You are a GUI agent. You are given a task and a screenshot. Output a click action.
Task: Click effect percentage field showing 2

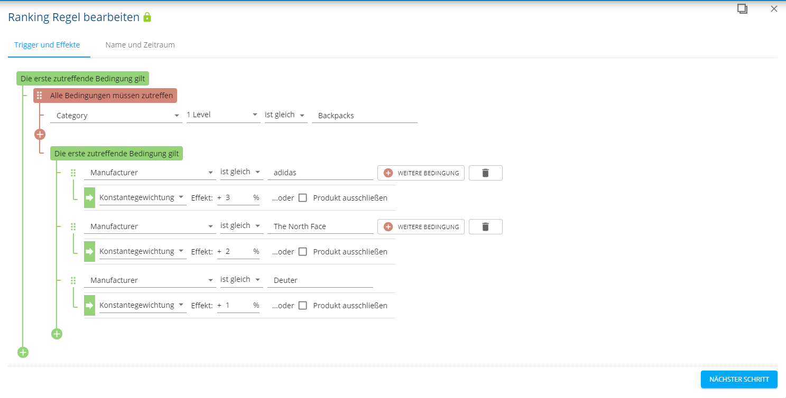pyautogui.click(x=238, y=252)
